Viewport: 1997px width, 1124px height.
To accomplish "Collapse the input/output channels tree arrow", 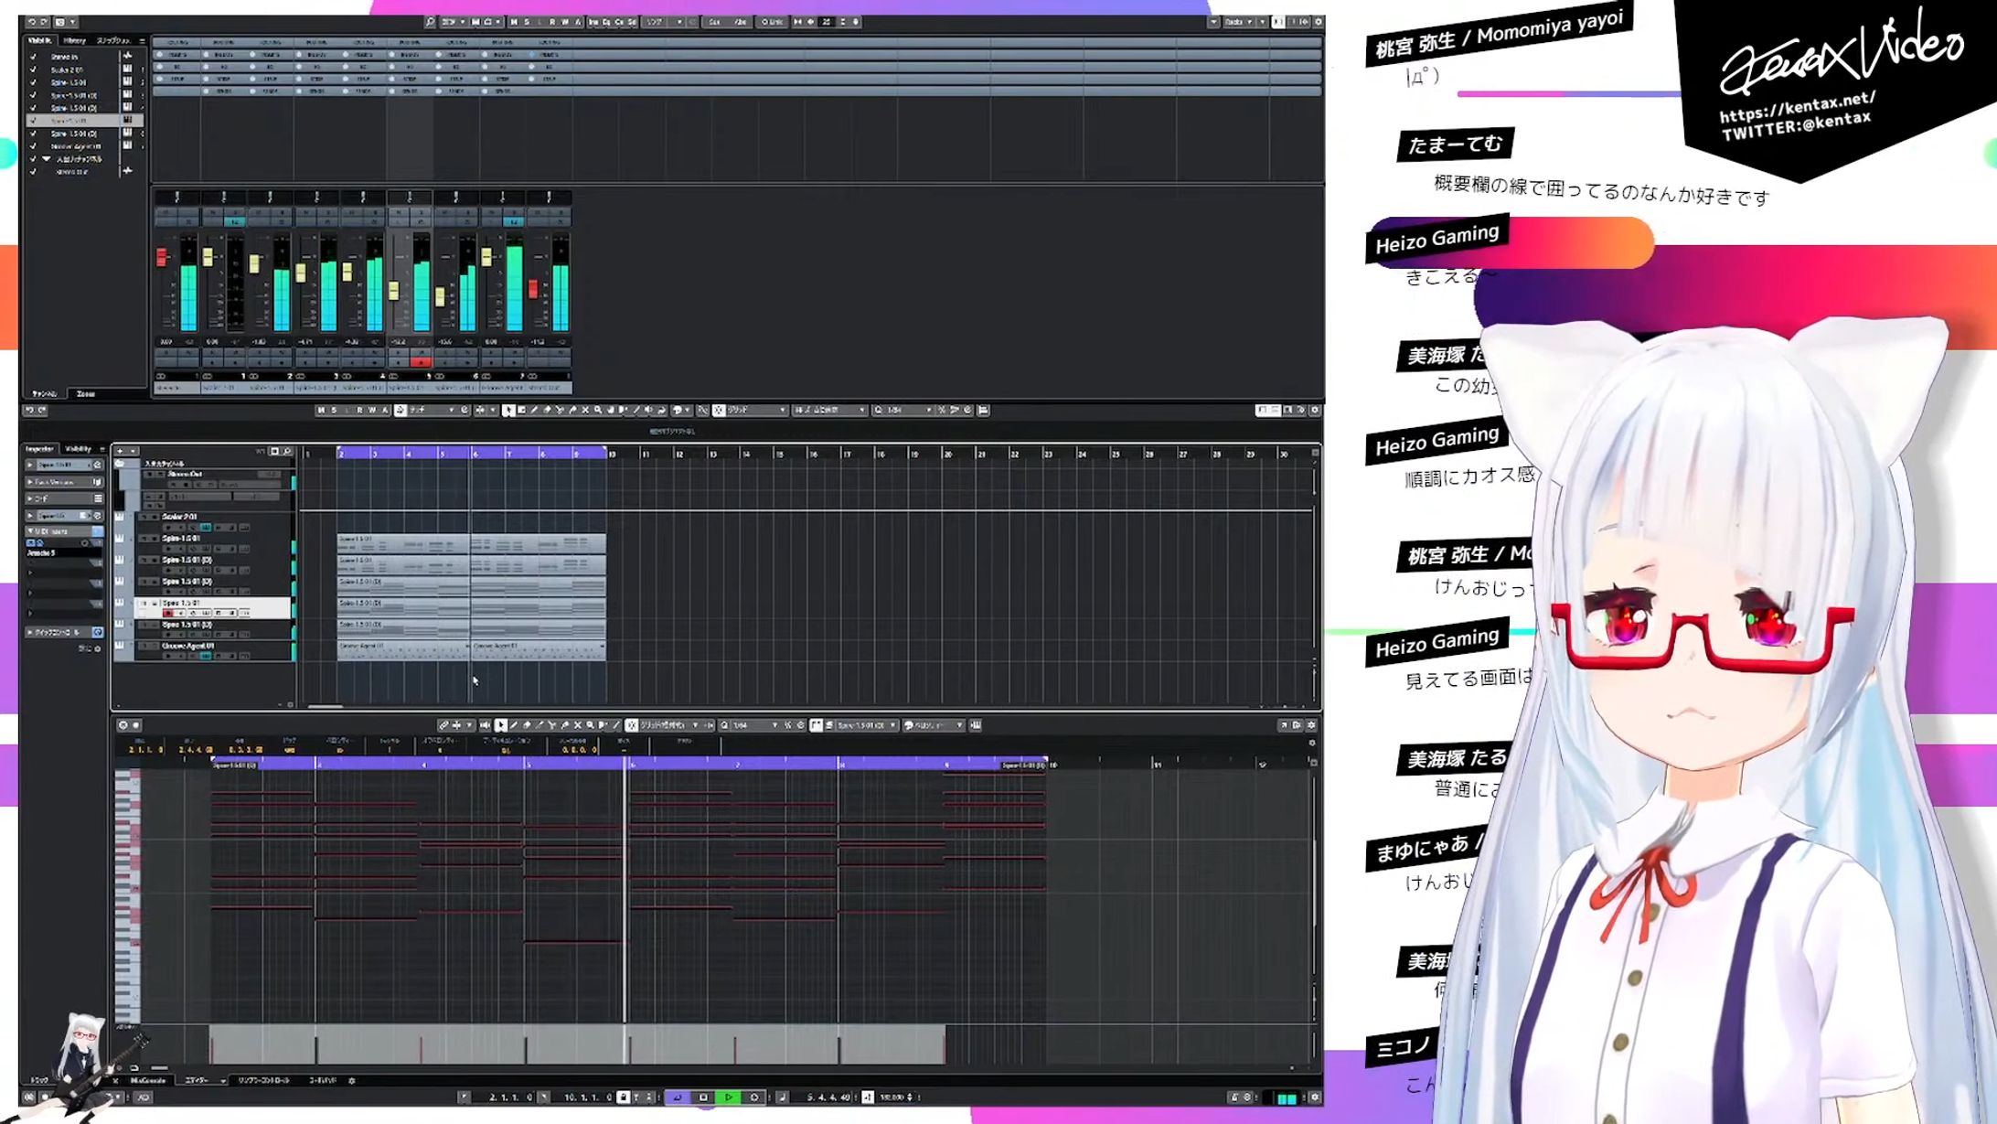I will (x=47, y=159).
